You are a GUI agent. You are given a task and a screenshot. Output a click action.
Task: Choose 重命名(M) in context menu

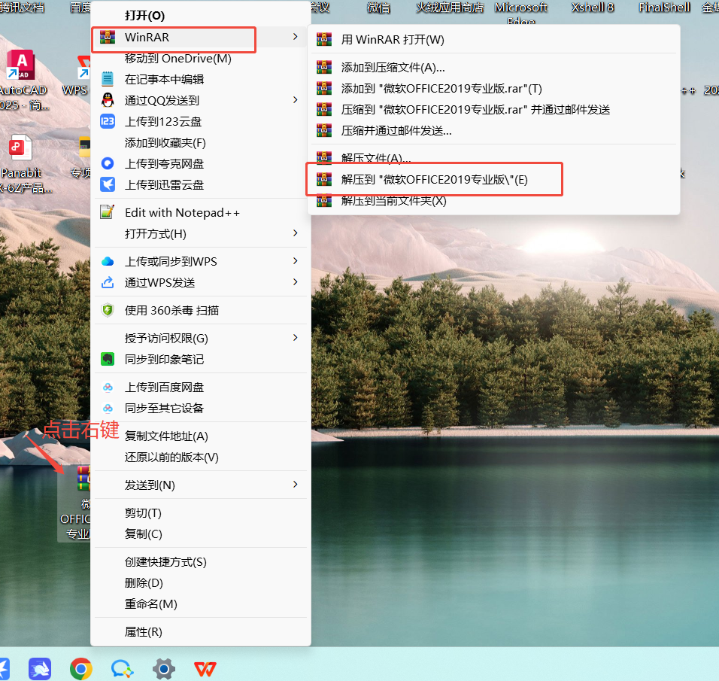coord(150,604)
